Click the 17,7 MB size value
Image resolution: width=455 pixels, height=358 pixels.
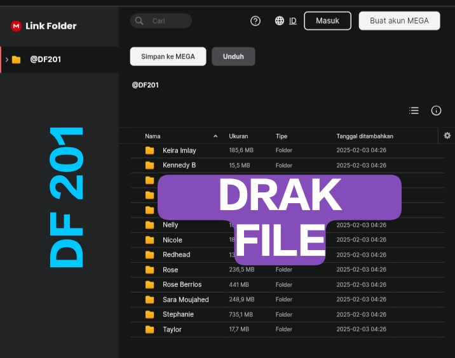[x=239, y=329]
